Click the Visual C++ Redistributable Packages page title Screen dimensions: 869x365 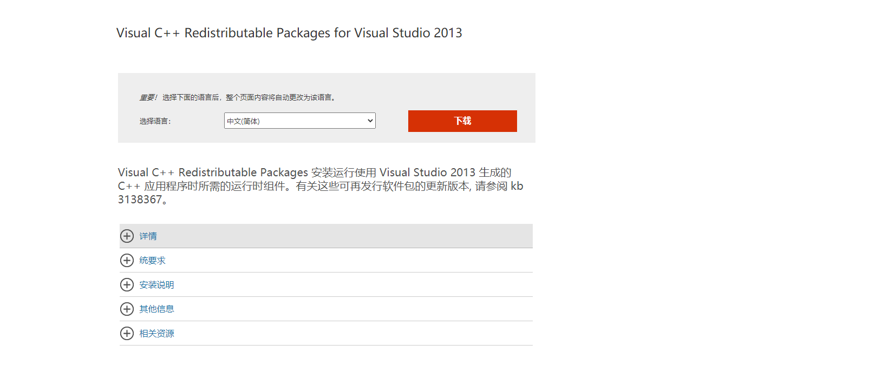289,33
